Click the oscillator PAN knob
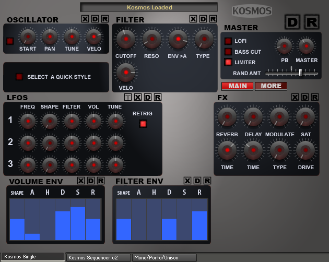329x262 pixels. click(x=50, y=37)
